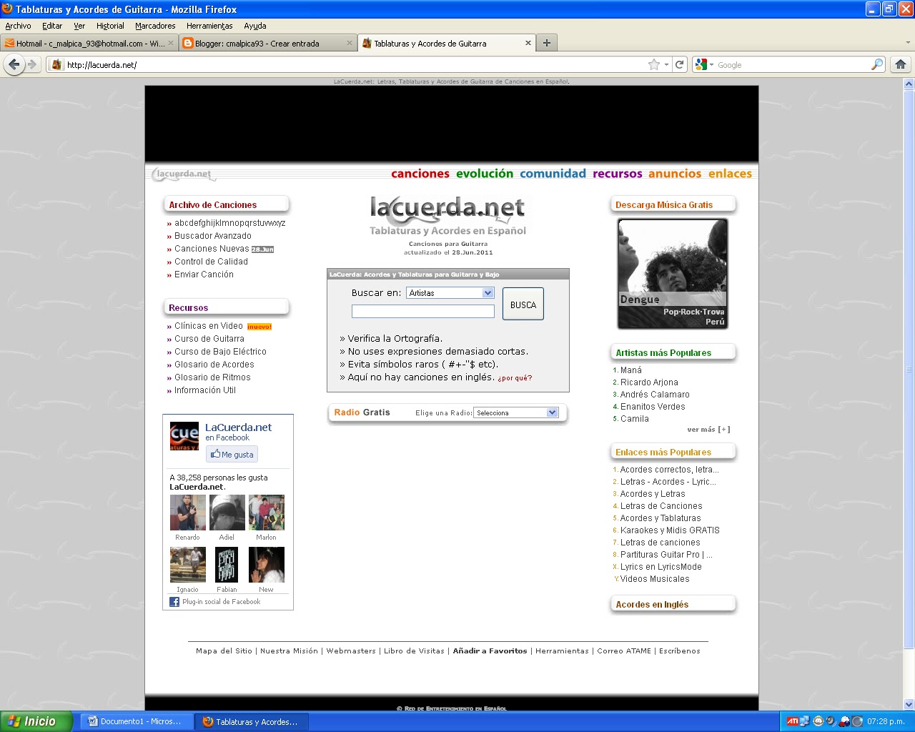Open Canciones Nuevas link
The width and height of the screenshot is (915, 732).
click(212, 249)
